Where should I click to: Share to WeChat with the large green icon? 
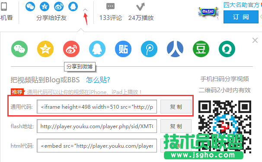[x=19, y=49]
